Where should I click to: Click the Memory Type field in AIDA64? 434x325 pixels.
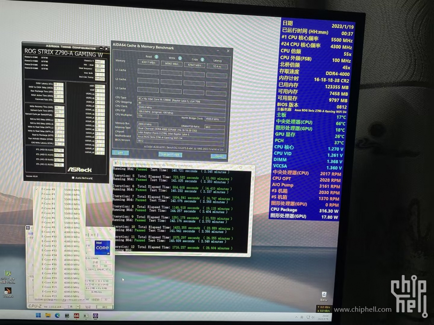click(x=181, y=129)
